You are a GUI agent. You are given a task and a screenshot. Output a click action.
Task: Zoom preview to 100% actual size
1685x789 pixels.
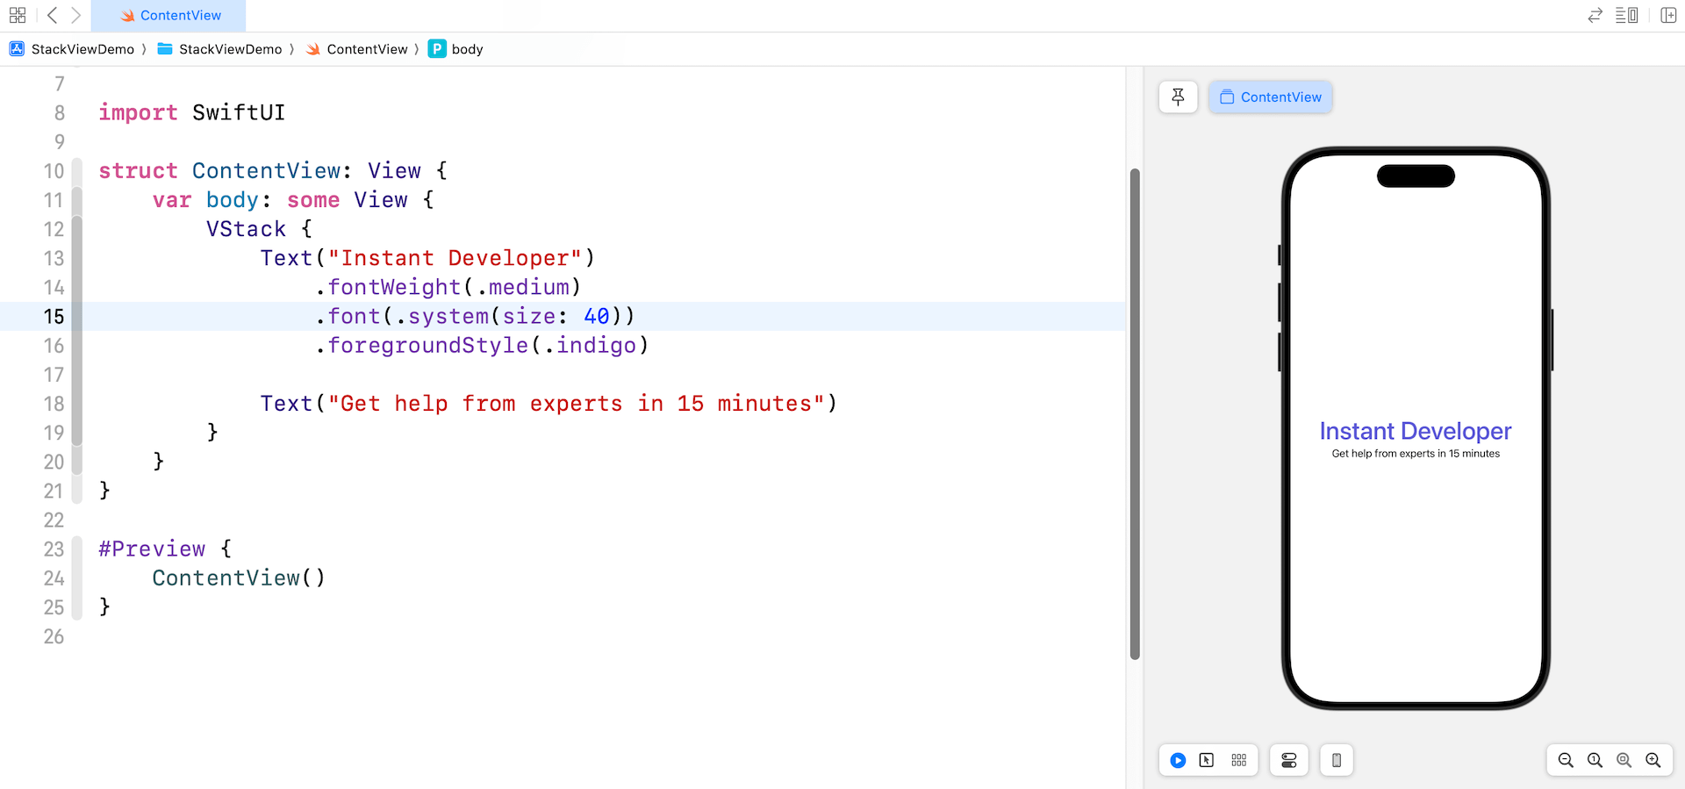(1595, 760)
